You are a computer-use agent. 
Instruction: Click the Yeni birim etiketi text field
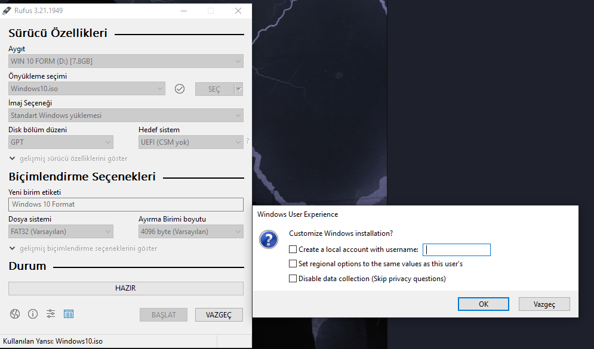tap(126, 204)
